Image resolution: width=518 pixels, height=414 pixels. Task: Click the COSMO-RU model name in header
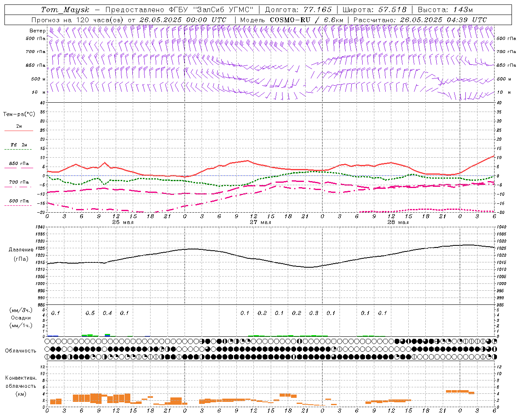click(290, 20)
